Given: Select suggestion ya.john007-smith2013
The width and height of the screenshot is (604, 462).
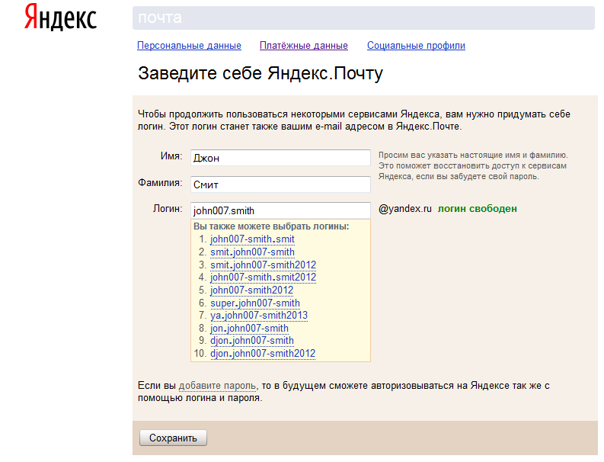Looking at the screenshot, I should (x=259, y=316).
